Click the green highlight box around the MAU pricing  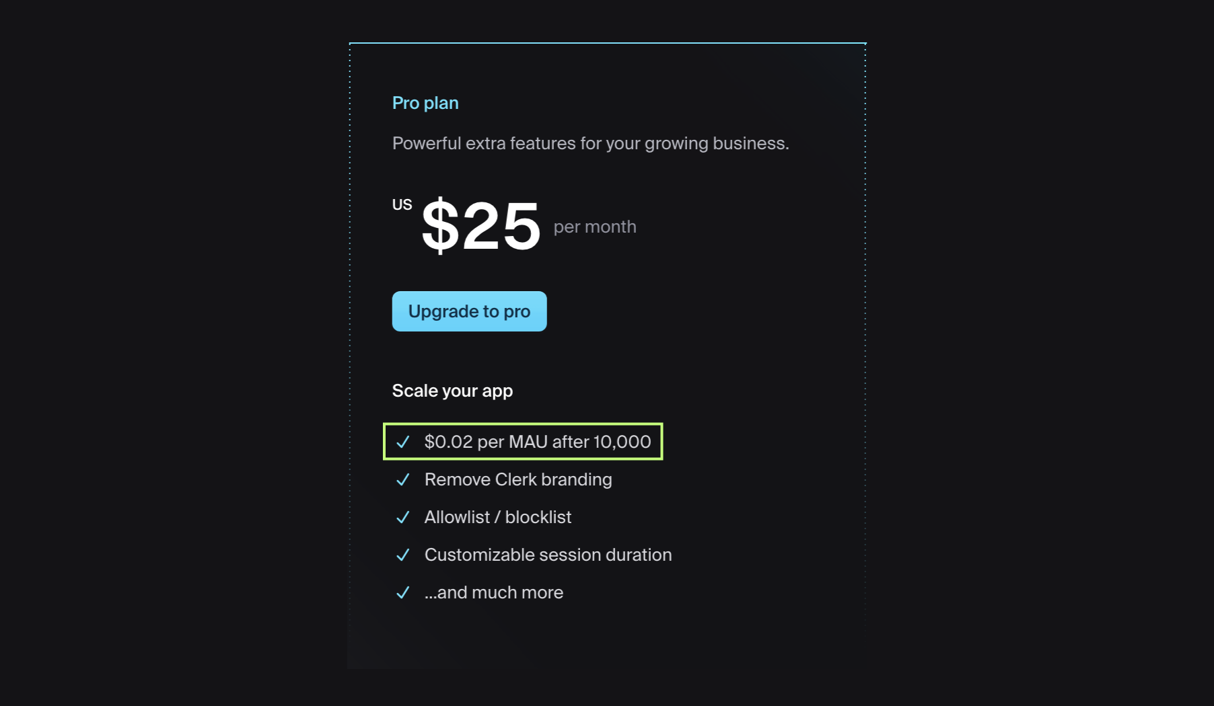click(523, 442)
